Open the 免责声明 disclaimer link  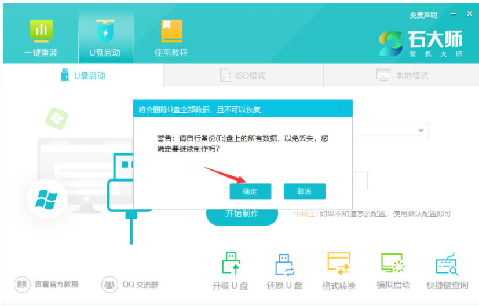tap(423, 14)
